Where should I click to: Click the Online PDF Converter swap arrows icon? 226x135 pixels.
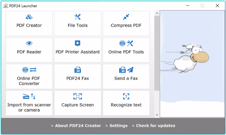pyautogui.click(x=33, y=70)
